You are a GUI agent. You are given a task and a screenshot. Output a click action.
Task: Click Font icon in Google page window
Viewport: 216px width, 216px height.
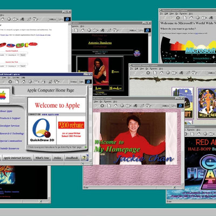tap(29, 19)
